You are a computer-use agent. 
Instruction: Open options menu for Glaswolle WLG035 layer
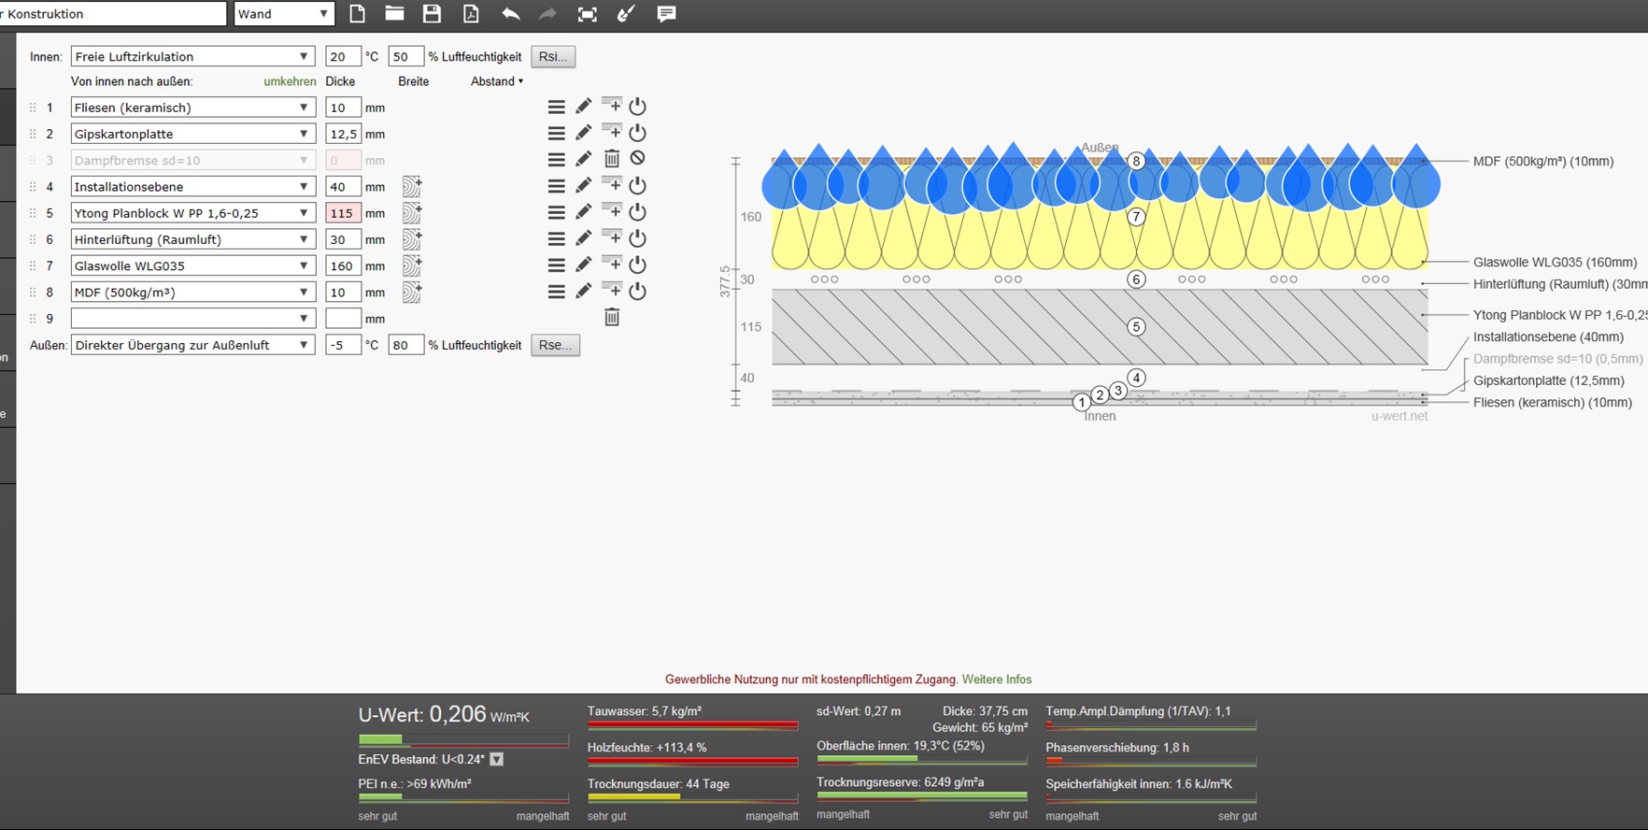[x=556, y=265]
